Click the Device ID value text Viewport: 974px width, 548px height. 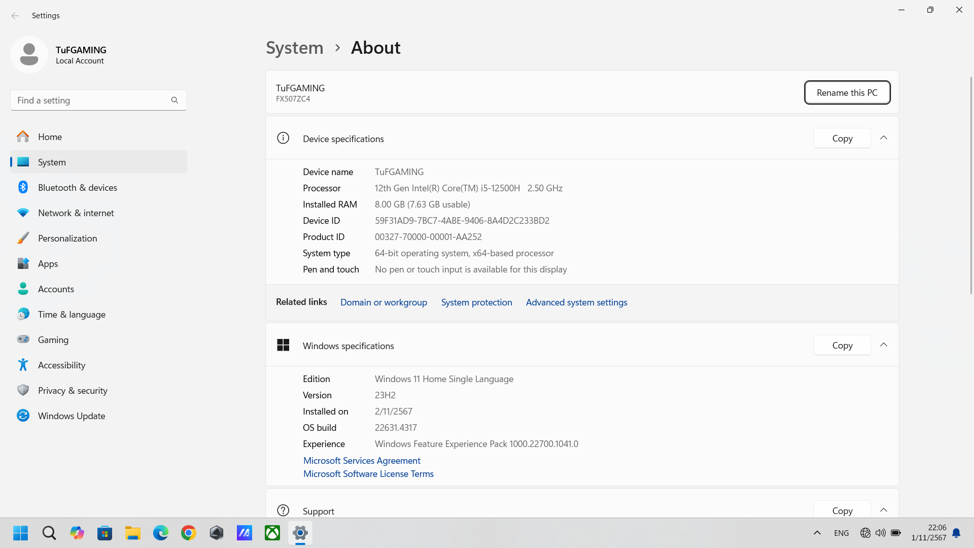coord(462,221)
